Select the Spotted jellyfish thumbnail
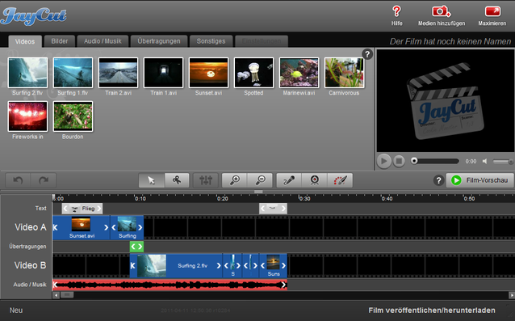The image size is (515, 321). [x=253, y=73]
